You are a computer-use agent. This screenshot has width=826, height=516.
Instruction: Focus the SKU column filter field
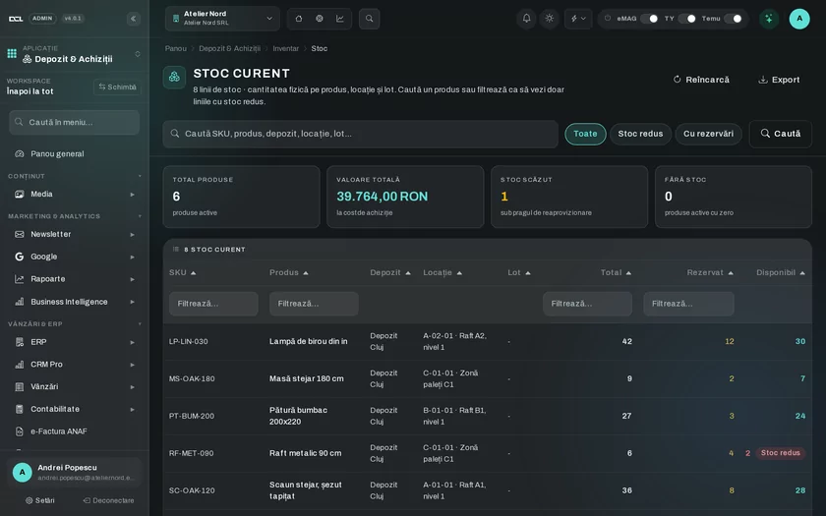[x=213, y=304]
